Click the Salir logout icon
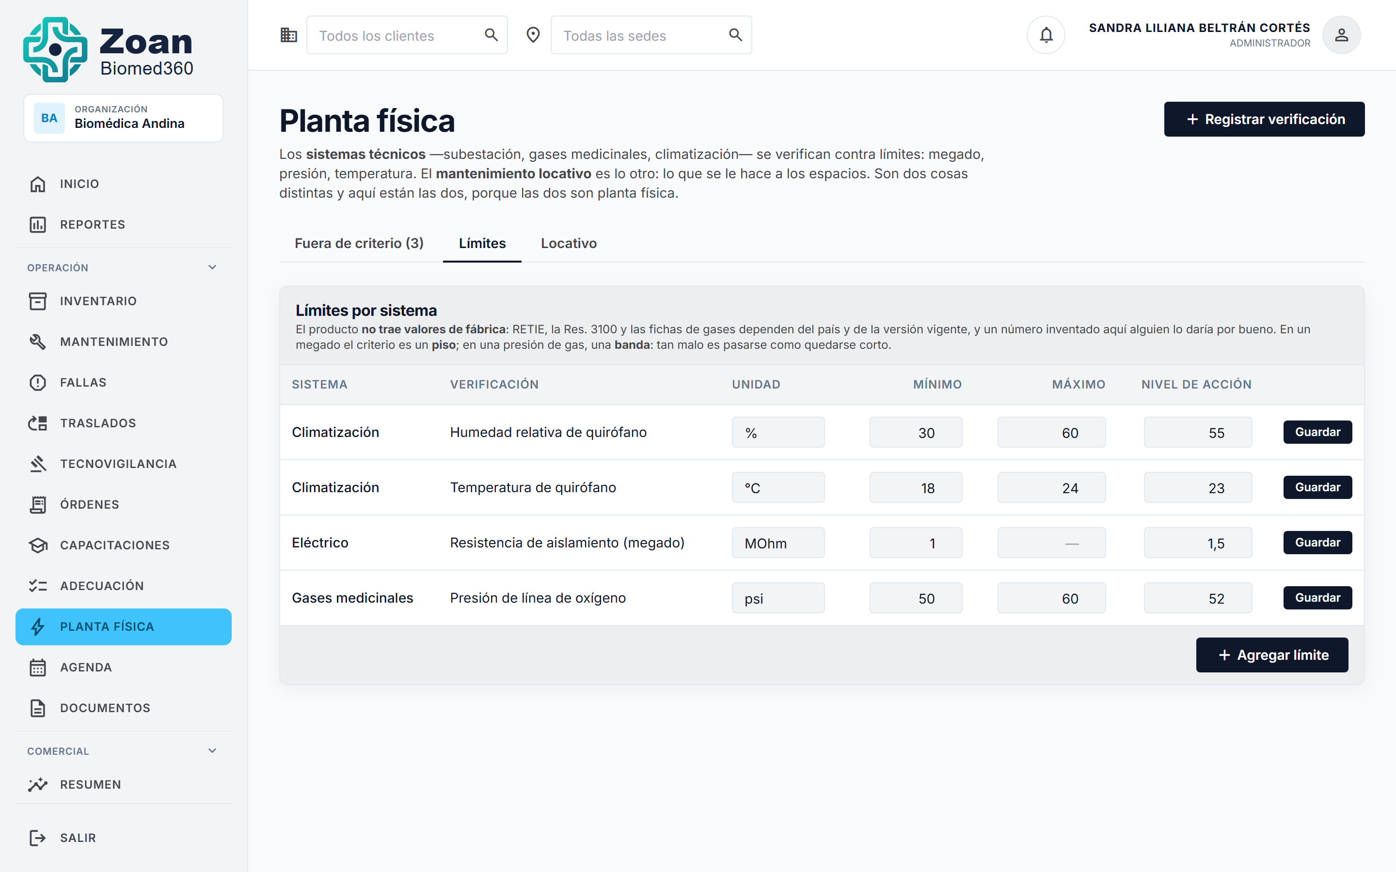The image size is (1396, 872). click(37, 838)
